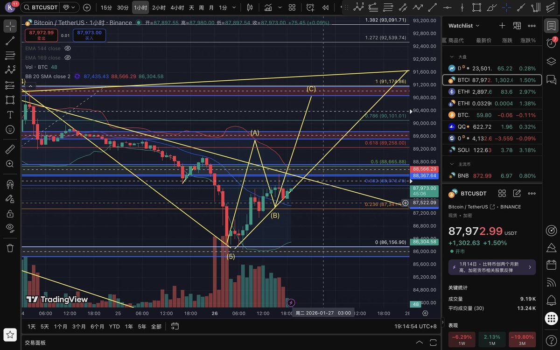Toggle visibility of EMA 144 indicator
The width and height of the screenshot is (560, 350).
(68, 49)
